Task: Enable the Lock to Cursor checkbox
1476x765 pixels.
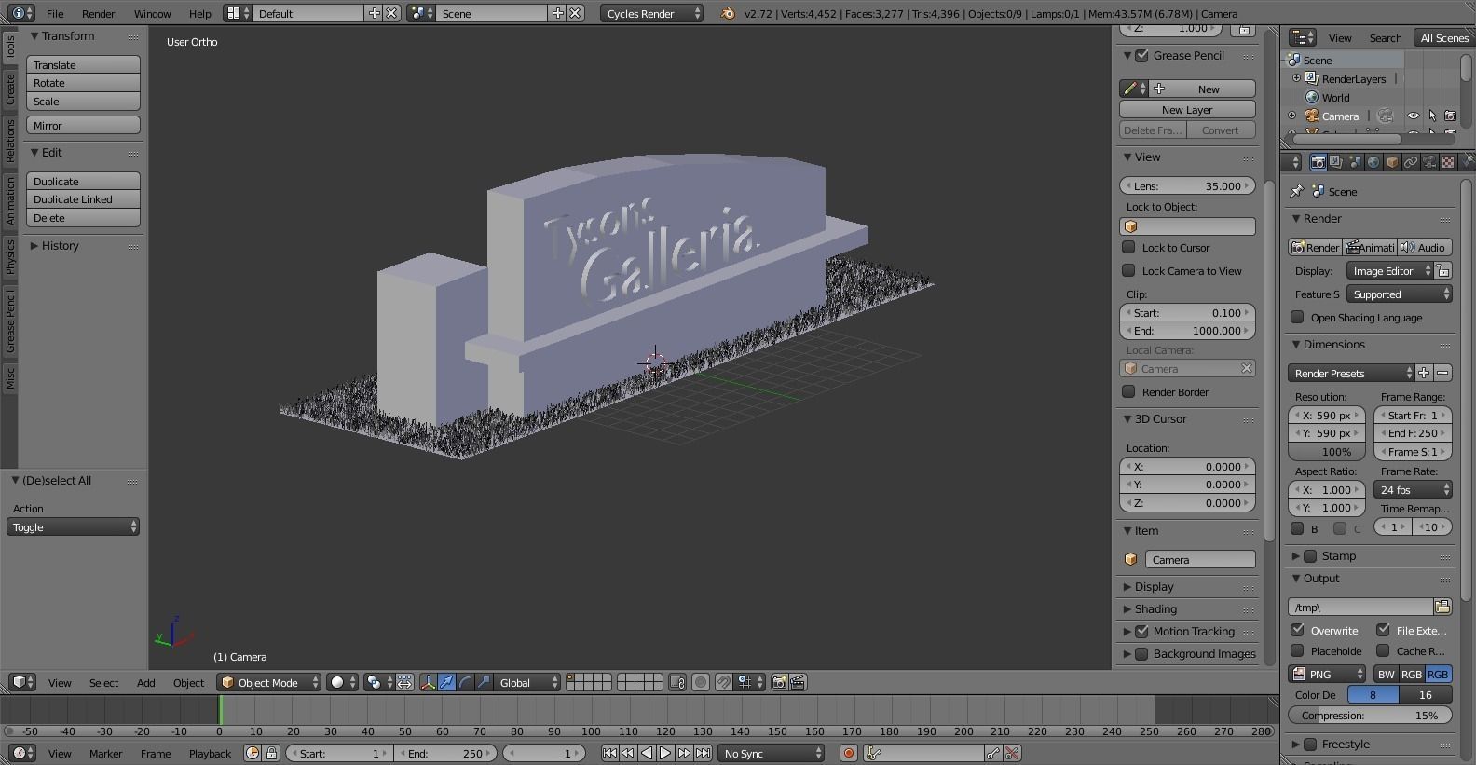Action: (x=1128, y=247)
